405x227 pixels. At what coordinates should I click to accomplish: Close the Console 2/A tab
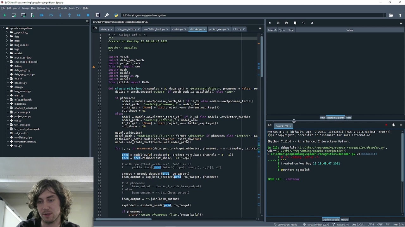coord(290,126)
